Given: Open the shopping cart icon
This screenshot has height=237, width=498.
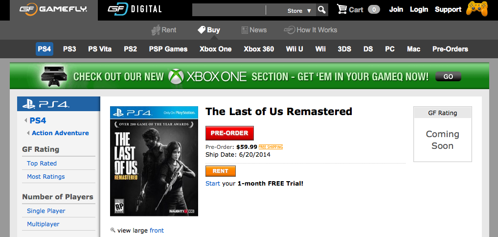Looking at the screenshot, I should (342, 9).
